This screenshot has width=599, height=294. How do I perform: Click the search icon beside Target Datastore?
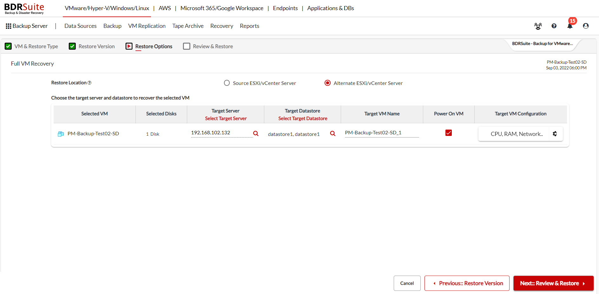(x=333, y=134)
